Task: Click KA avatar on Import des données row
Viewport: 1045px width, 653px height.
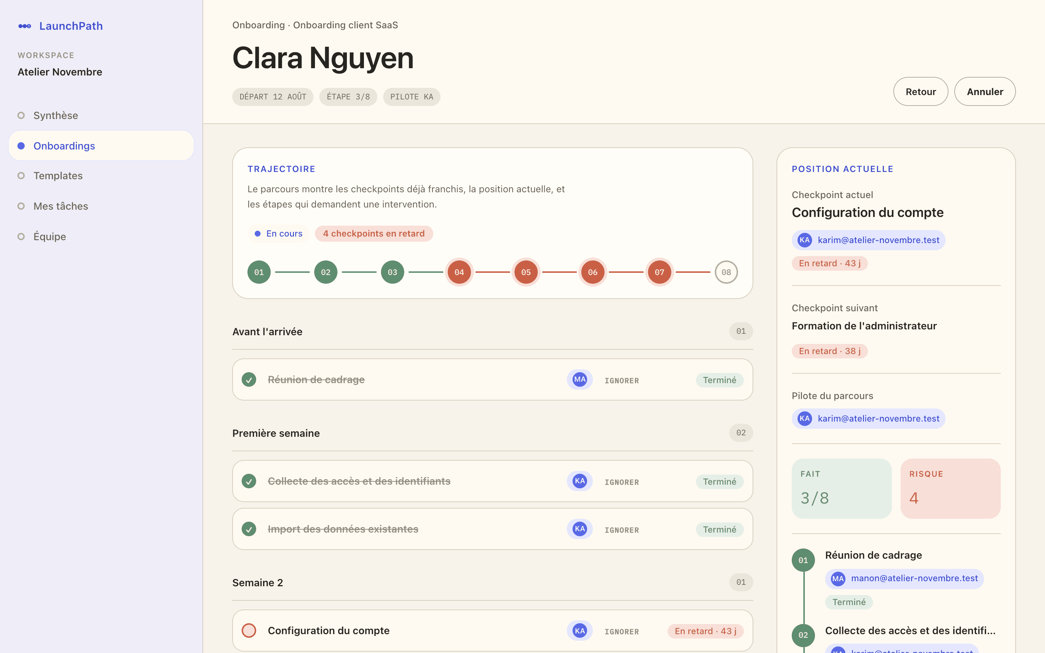Action: (x=579, y=529)
